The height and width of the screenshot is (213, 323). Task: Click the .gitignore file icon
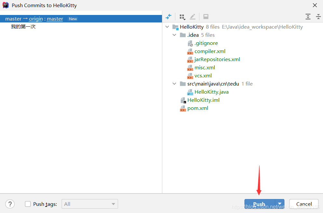pos(190,43)
